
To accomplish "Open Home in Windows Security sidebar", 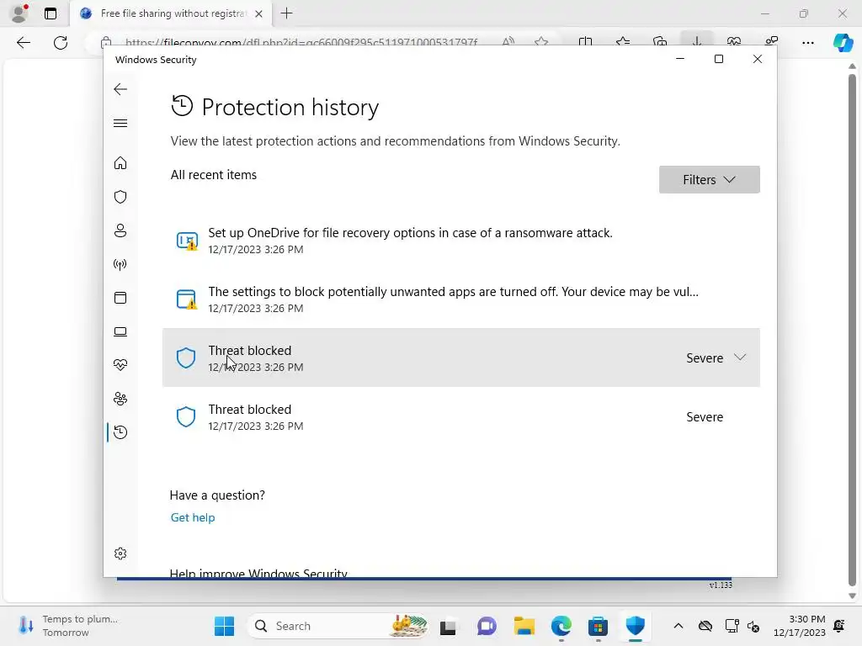I will 120,163.
